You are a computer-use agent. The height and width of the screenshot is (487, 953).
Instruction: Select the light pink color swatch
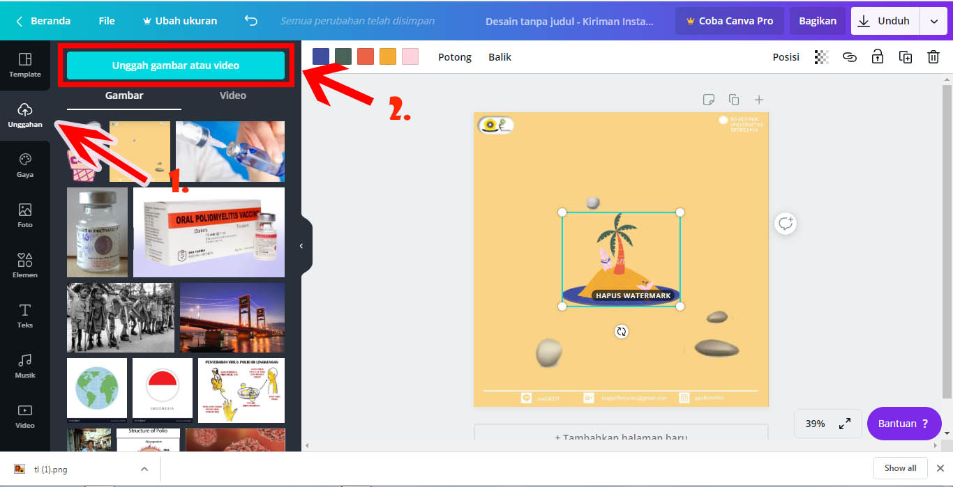[410, 56]
